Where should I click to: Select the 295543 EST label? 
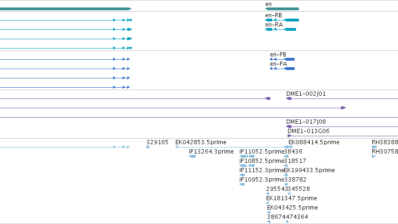[277, 189]
